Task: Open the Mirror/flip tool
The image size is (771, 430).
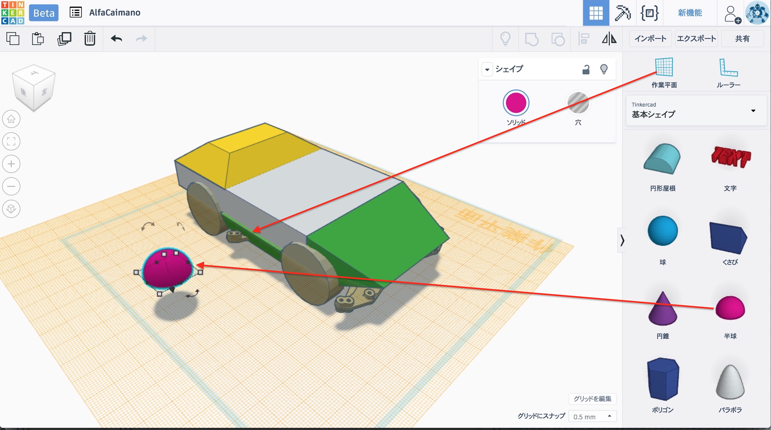Action: coord(609,39)
